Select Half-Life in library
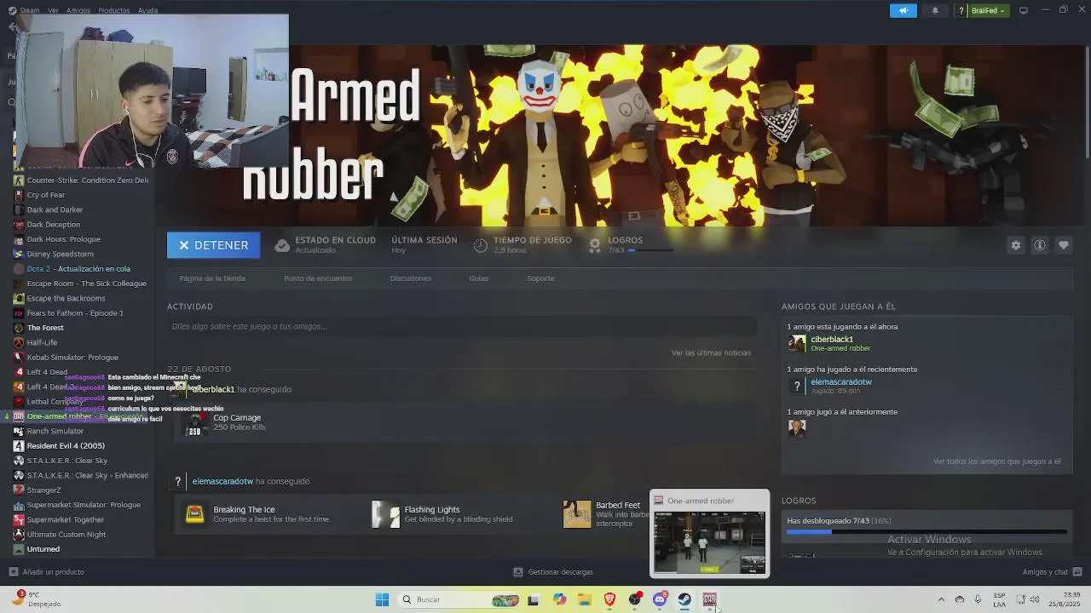The height and width of the screenshot is (613, 1091). pyautogui.click(x=42, y=342)
